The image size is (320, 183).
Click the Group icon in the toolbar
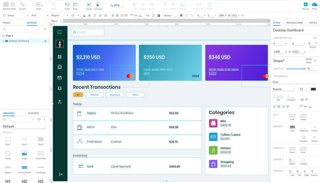[89, 5]
